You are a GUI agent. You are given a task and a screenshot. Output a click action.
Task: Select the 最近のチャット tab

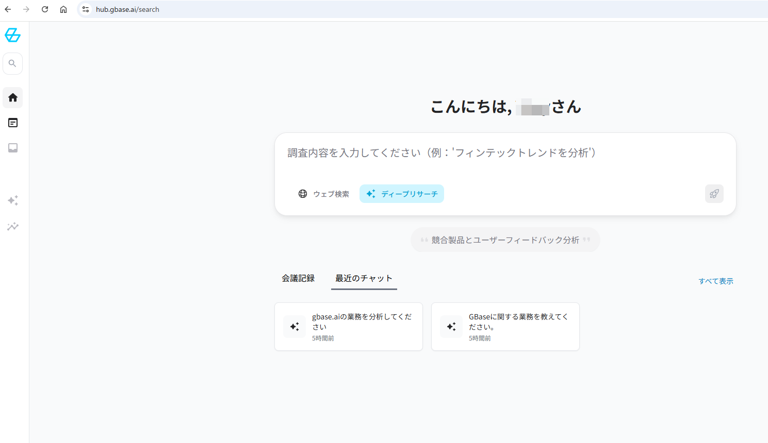point(364,278)
